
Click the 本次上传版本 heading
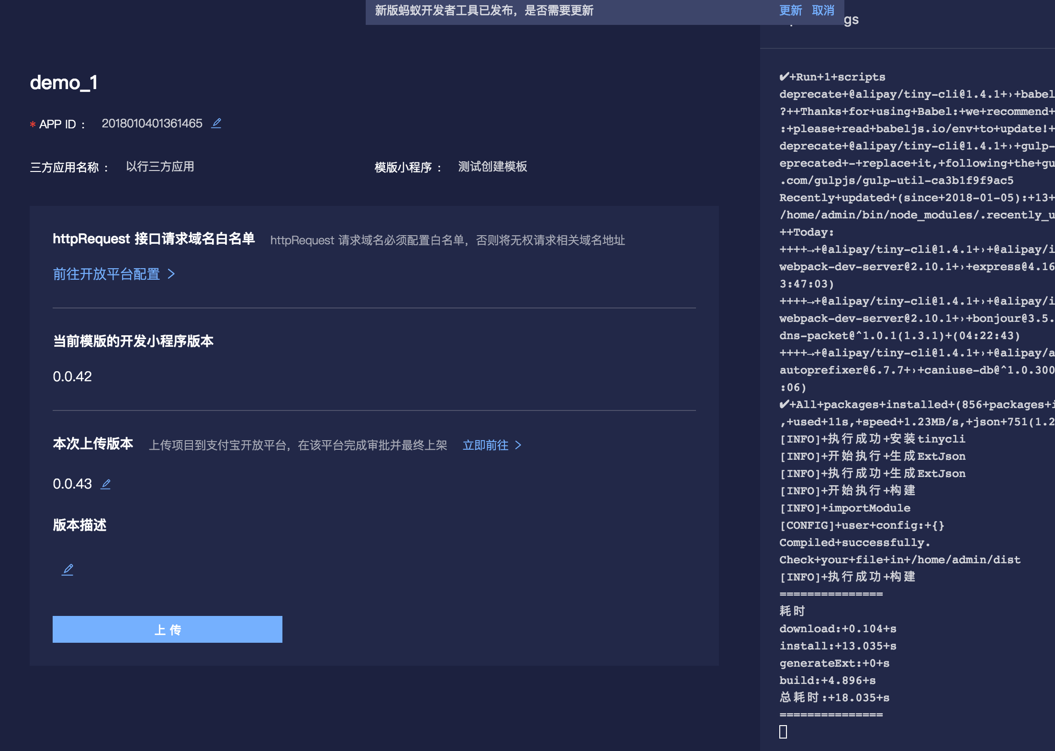tap(93, 444)
